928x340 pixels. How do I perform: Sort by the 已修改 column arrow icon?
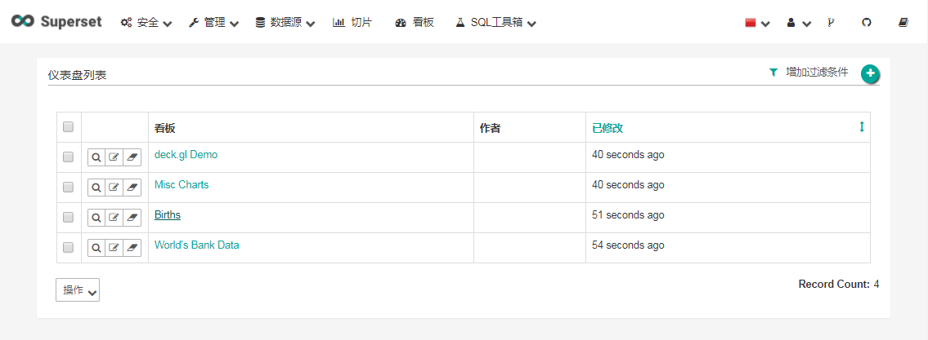[862, 127]
